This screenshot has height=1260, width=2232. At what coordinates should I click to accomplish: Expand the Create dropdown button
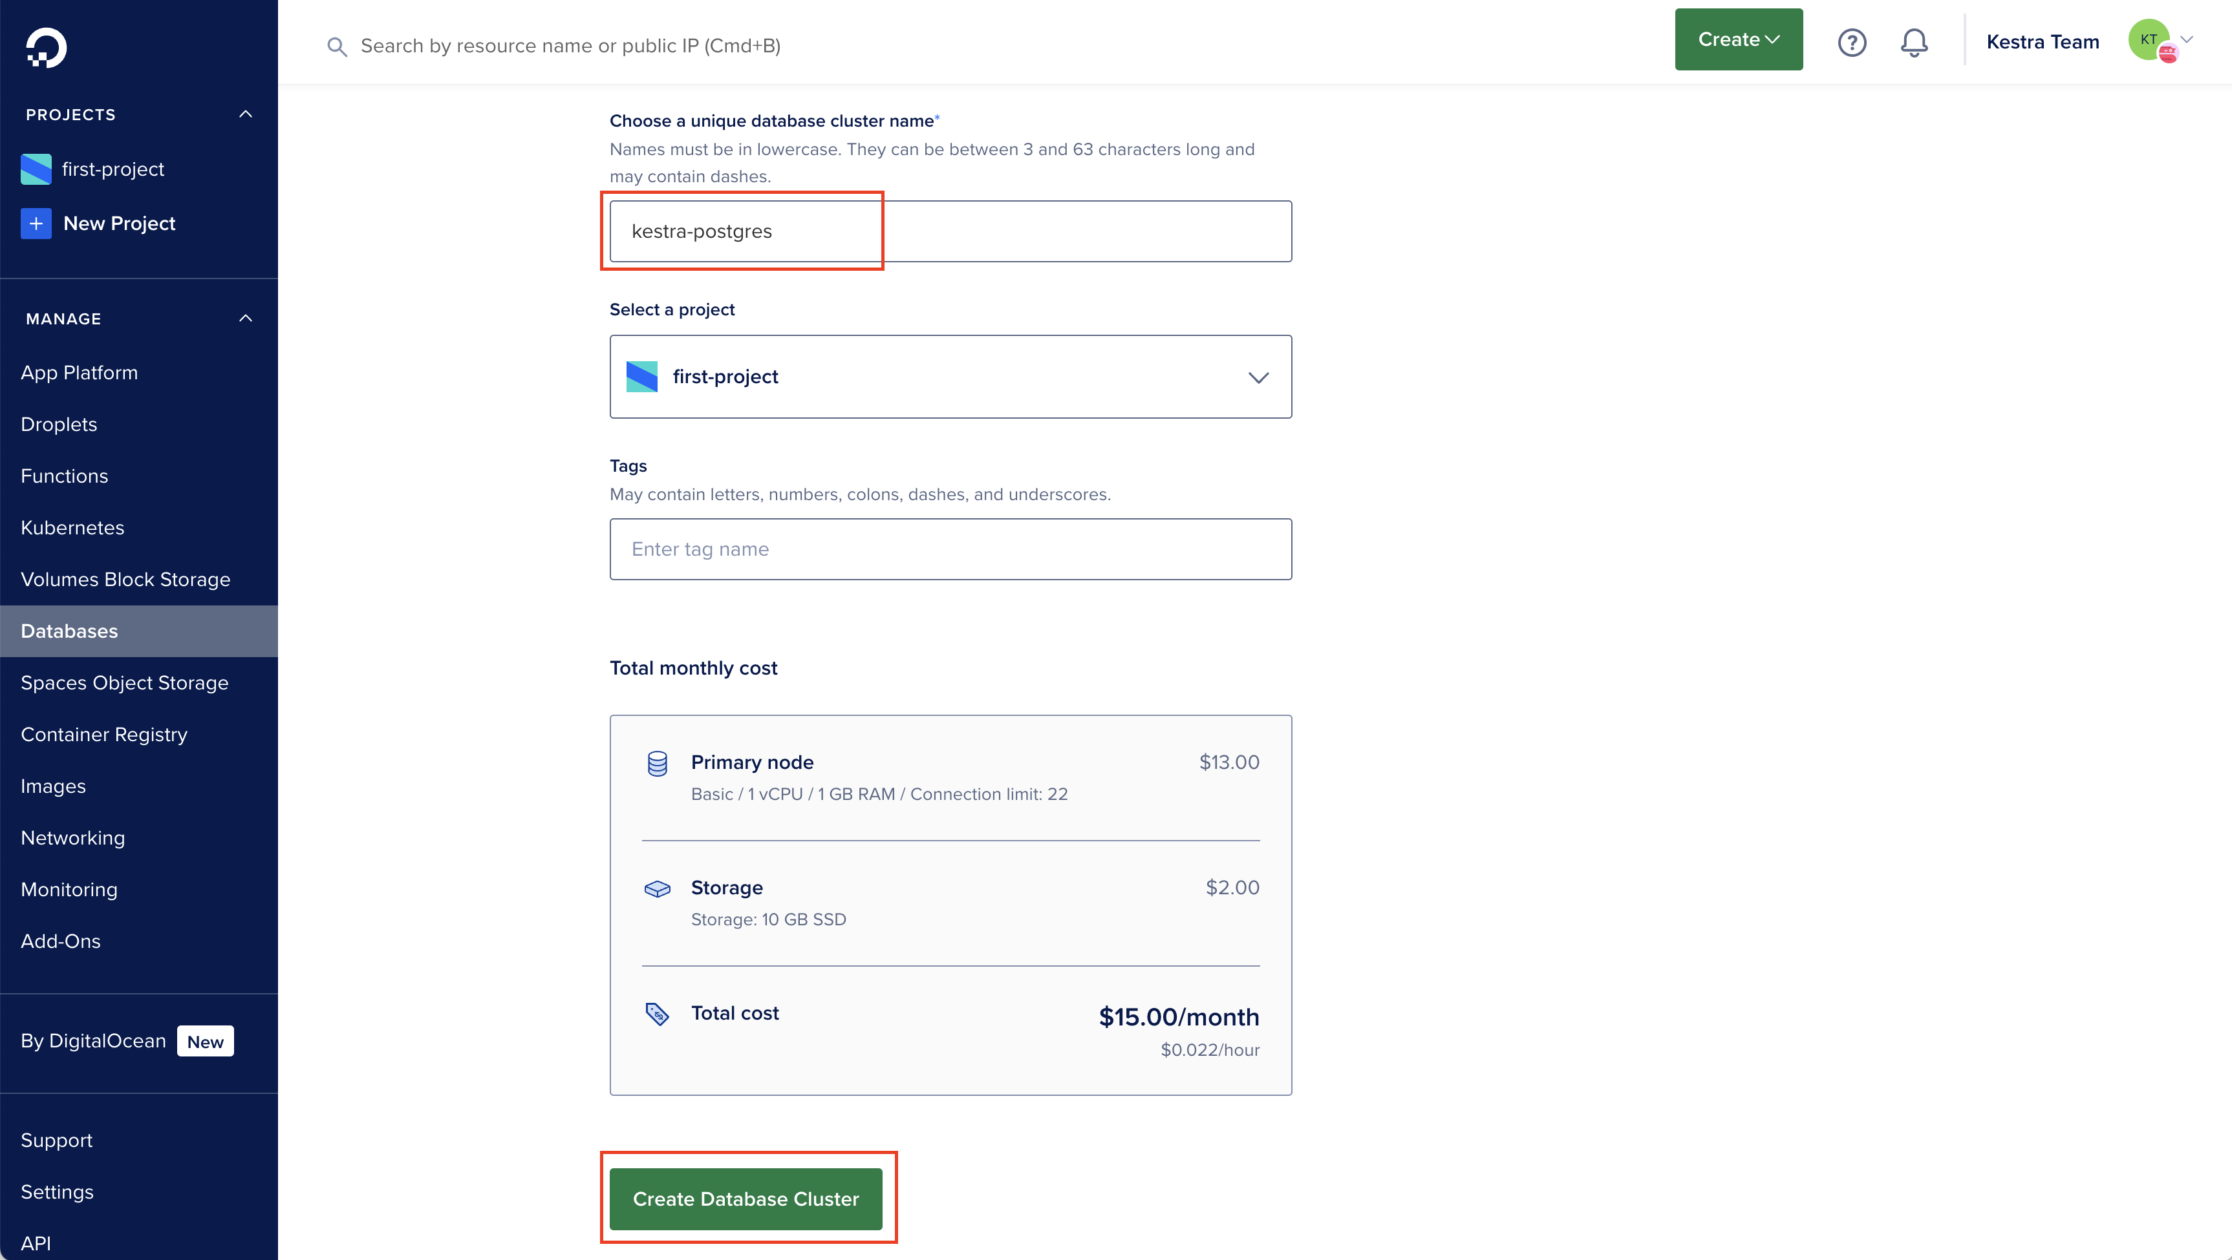[x=1738, y=40]
